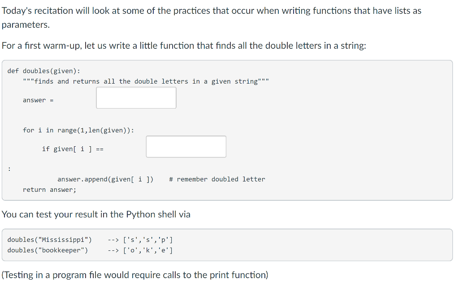Click the doubles("bookkeeper") test call
Viewport: 459px width, 292px height.
pos(48,250)
